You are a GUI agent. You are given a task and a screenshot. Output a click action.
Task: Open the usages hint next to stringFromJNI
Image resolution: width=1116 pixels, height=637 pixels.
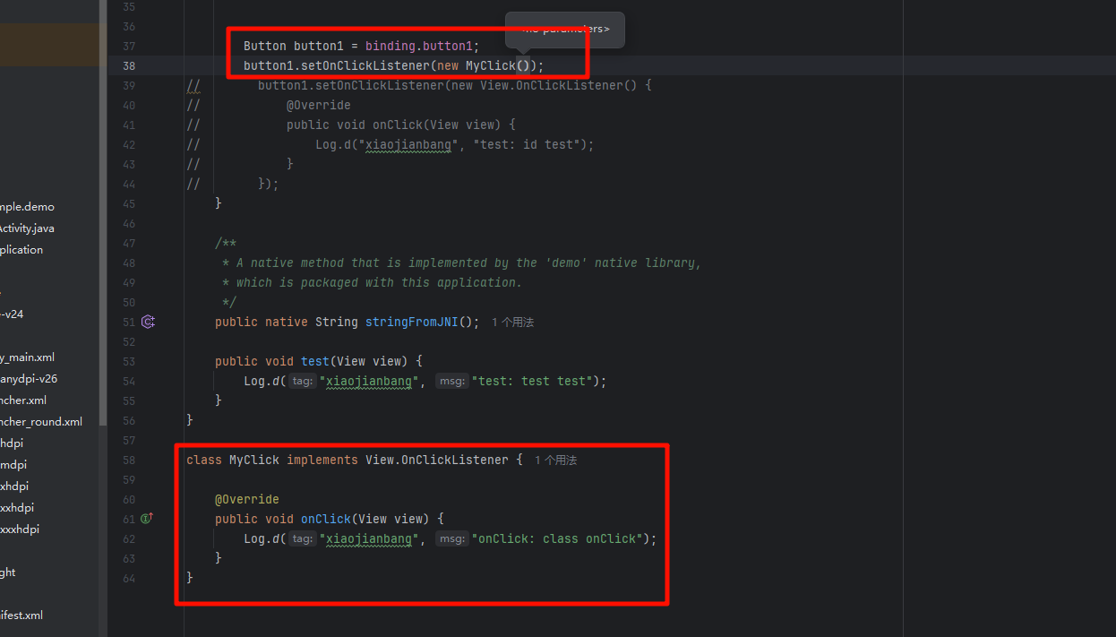point(512,323)
